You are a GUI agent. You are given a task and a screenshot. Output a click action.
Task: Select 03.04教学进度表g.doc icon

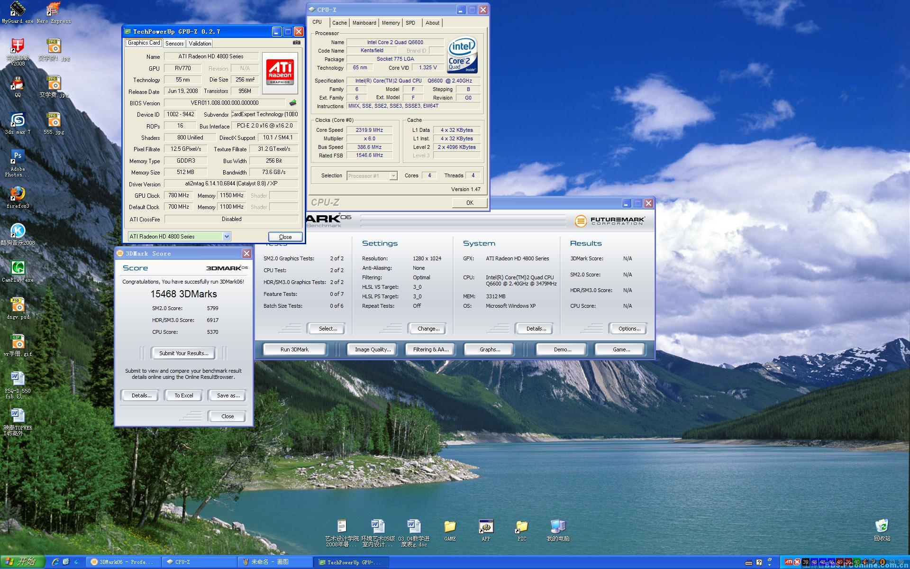[414, 533]
